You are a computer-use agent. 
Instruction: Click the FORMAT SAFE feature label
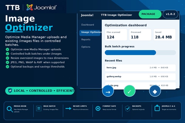click(x=109, y=106)
